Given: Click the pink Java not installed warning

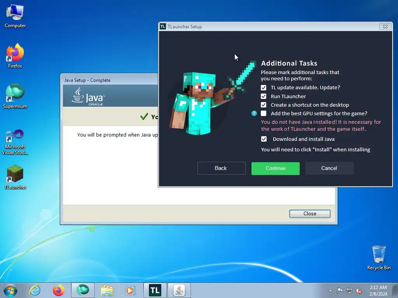Looking at the screenshot, I should point(321,125).
